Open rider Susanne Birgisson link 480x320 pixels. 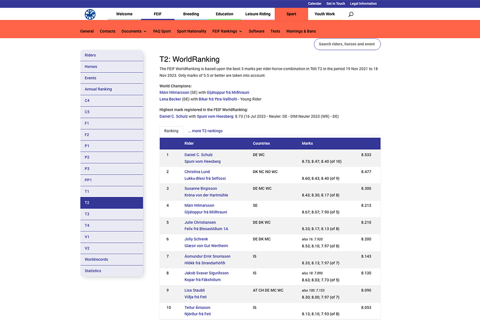point(201,189)
